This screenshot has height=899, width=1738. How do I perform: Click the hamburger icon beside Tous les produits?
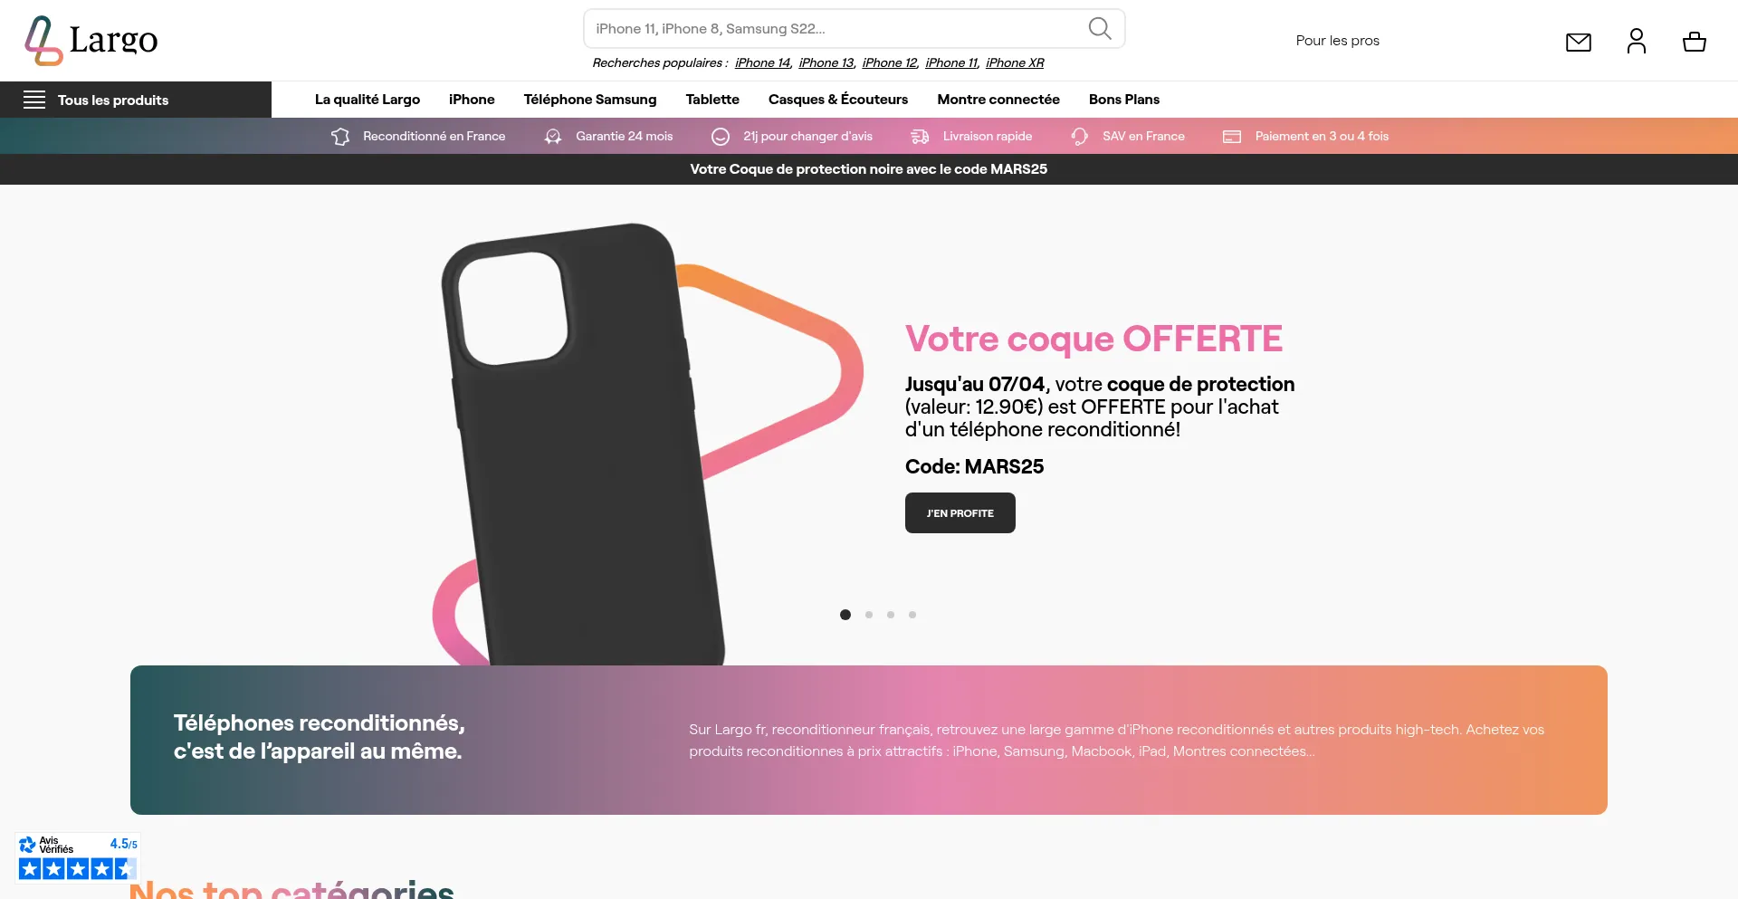34,100
